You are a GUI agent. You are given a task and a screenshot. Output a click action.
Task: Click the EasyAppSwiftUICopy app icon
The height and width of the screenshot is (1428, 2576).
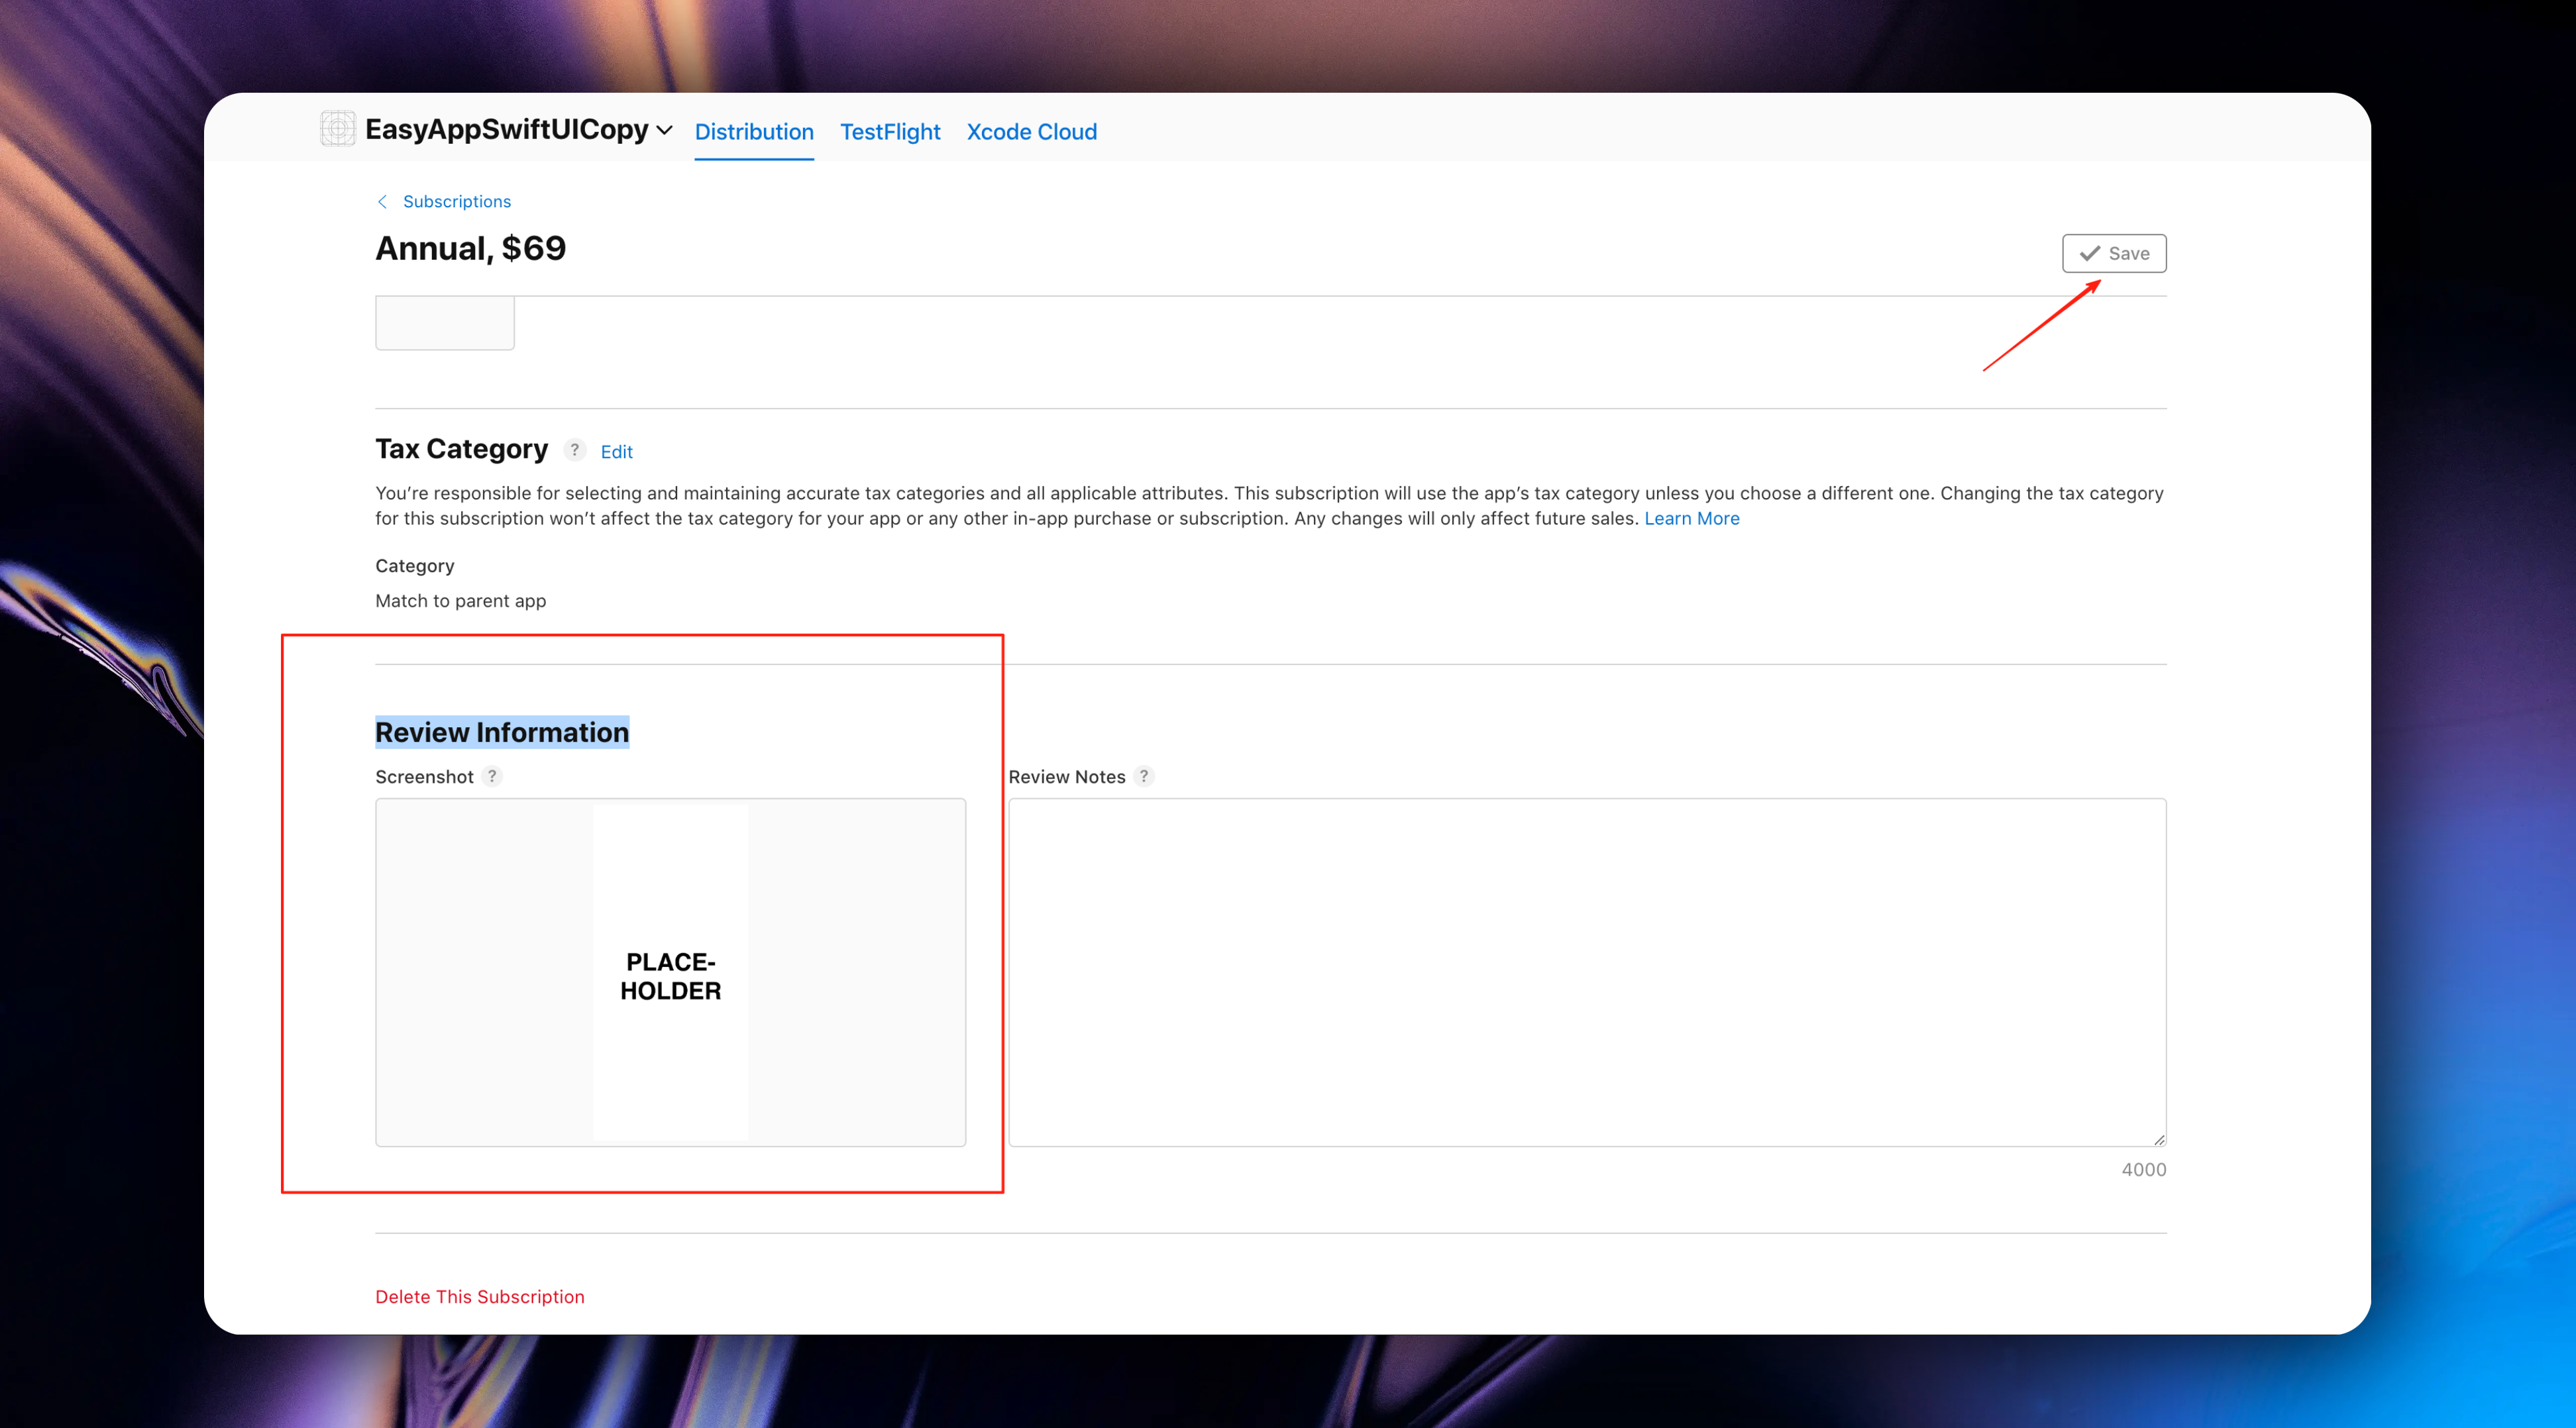click(x=338, y=129)
